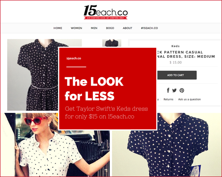
Task: Open the WOMEN menu item
Action: (76, 28)
